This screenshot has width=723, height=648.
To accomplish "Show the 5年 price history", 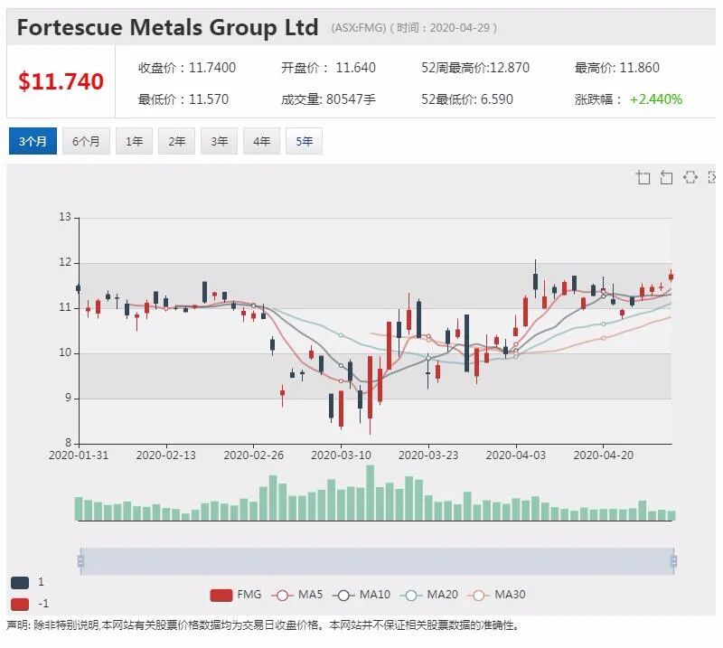I will 304,141.
